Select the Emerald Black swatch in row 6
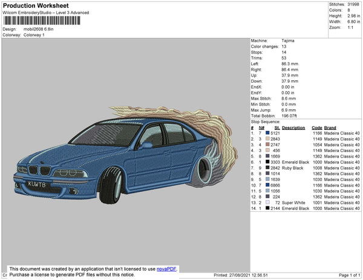363x280 pixels. (x=269, y=162)
